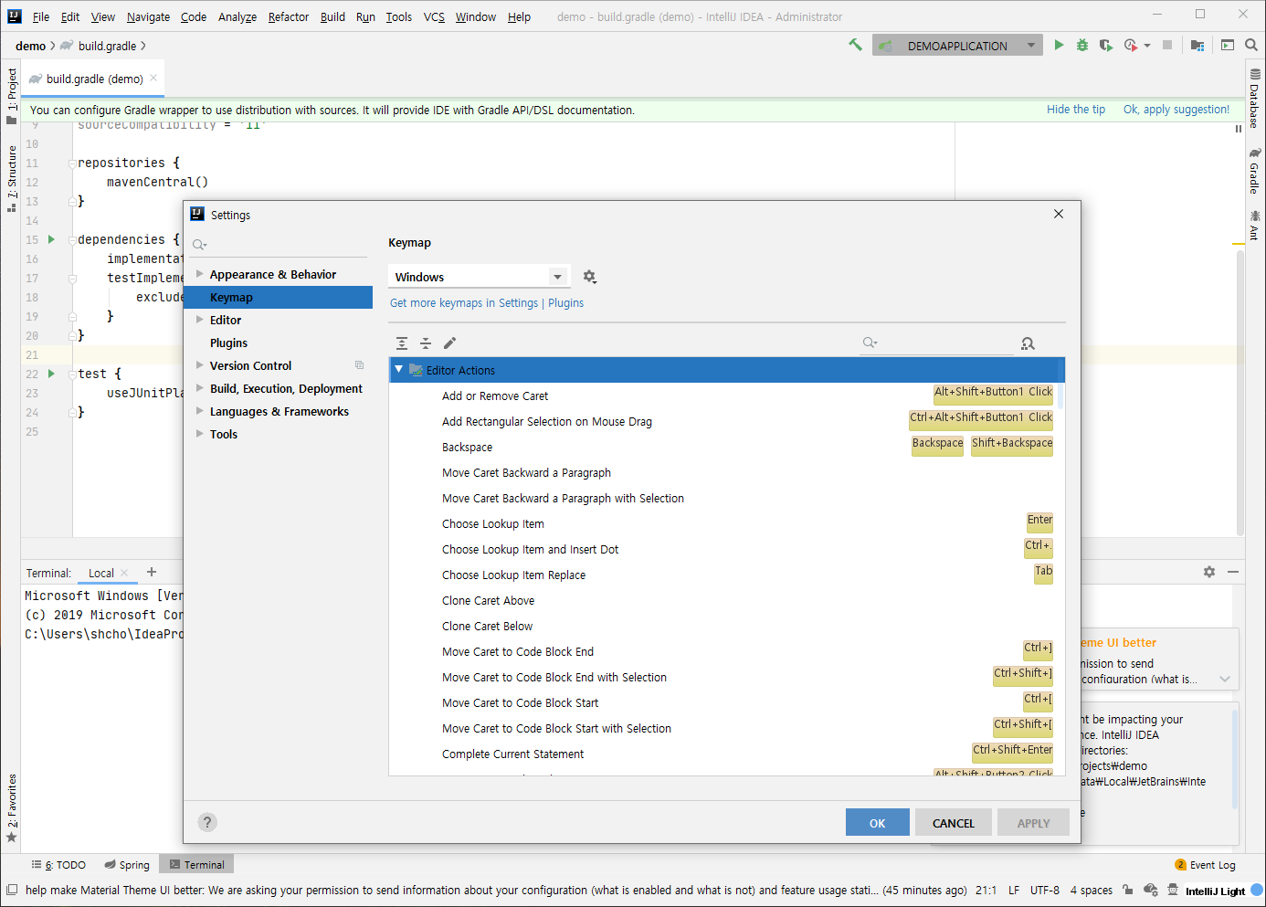Open the Ant tool window

(1255, 225)
